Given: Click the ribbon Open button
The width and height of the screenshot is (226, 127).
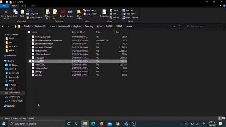Looking at the screenshot, I should coord(114,10).
